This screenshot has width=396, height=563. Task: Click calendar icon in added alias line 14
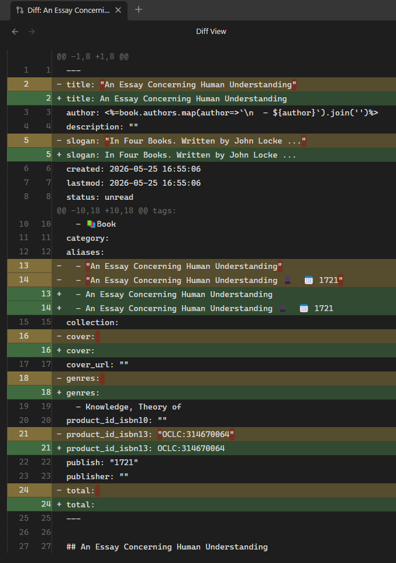[304, 308]
